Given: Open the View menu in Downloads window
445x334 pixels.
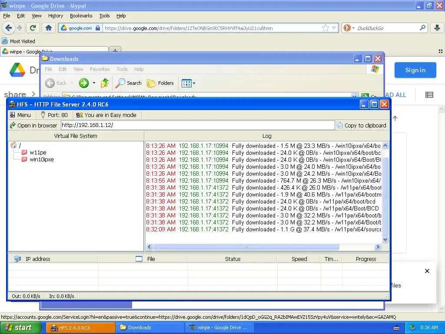Looking at the screenshot, I should click(78, 69).
